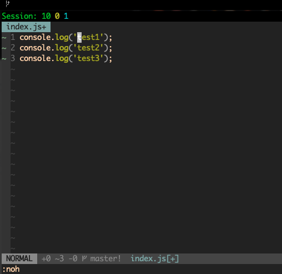The image size is (282, 274).
Task: Click the git change sign on line 1
Action: tap(4, 38)
